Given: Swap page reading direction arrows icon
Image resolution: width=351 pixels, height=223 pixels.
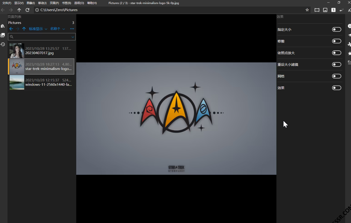Looking at the screenshot, I should (341, 10).
